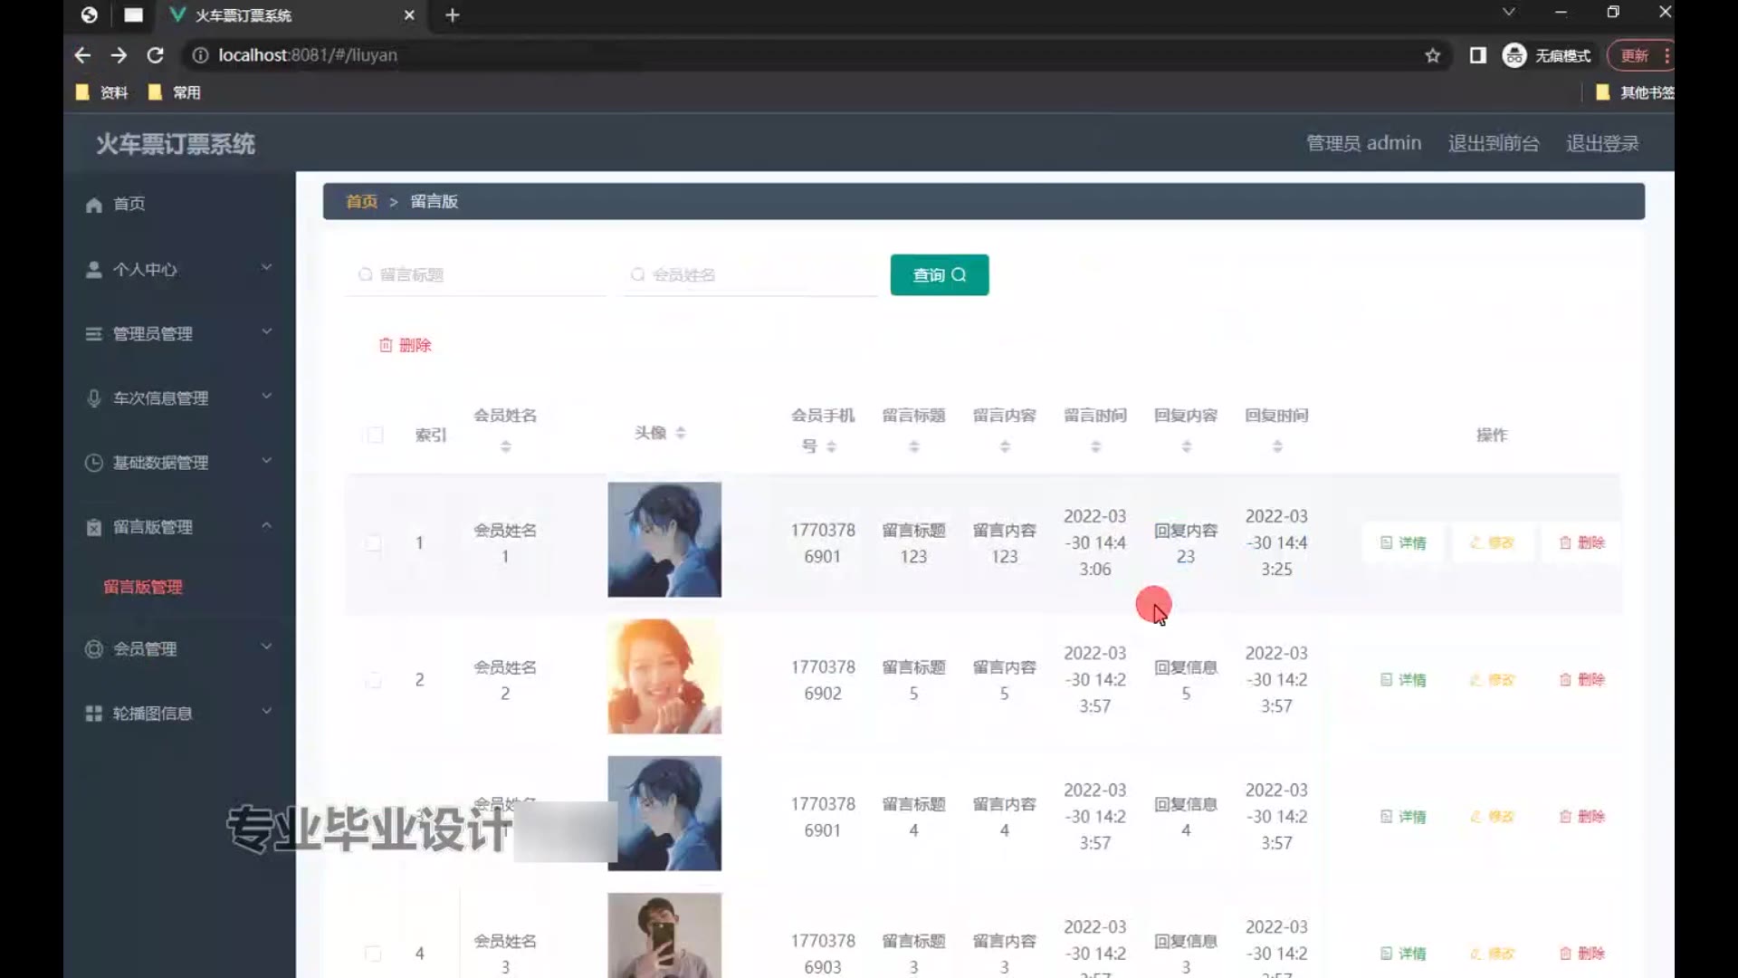
Task: Open the side panel icon in toolbar
Action: (1477, 55)
